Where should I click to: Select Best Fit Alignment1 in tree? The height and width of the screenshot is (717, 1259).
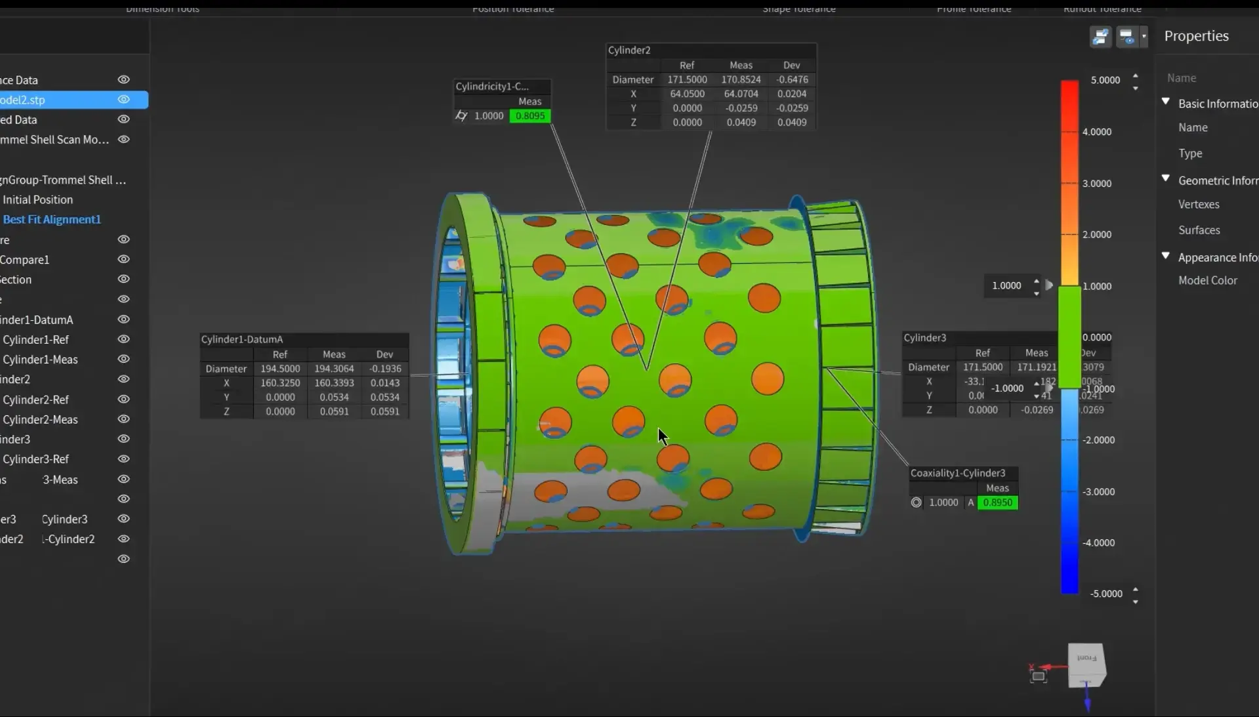[52, 220]
